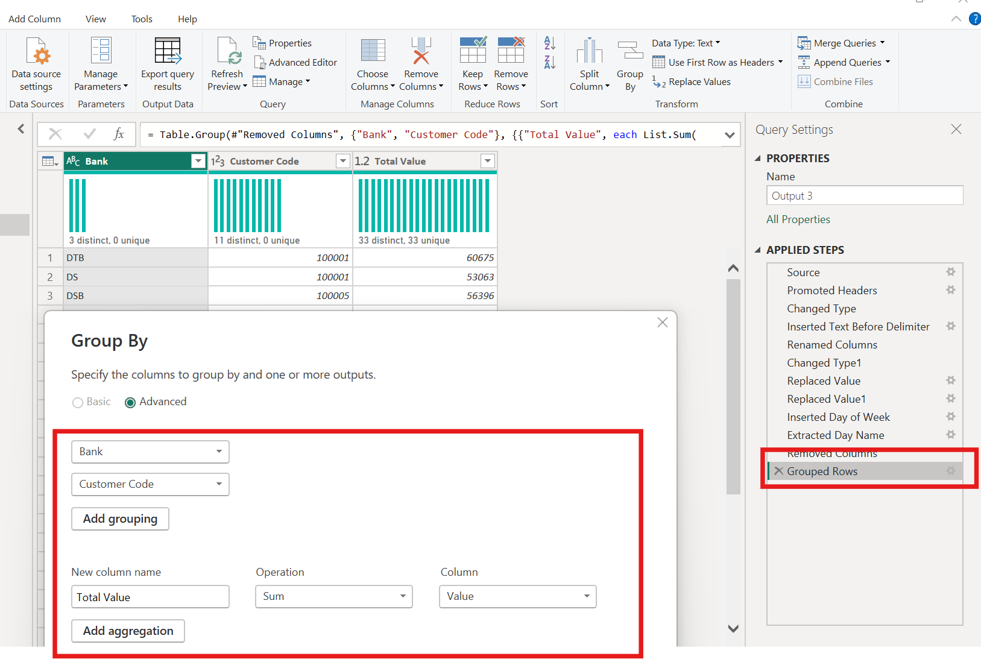Click Remove Columns icon
The width and height of the screenshot is (981, 659).
point(421,51)
